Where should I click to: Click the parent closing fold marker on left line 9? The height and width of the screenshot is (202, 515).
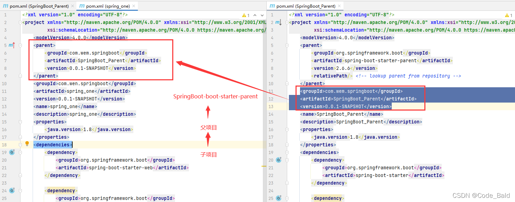pos(20,76)
